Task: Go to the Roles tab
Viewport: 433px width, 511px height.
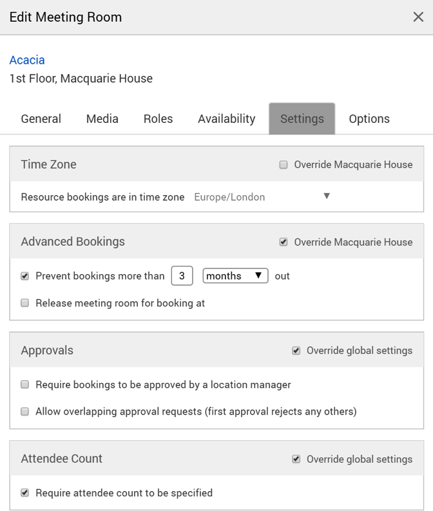Action: pos(158,119)
